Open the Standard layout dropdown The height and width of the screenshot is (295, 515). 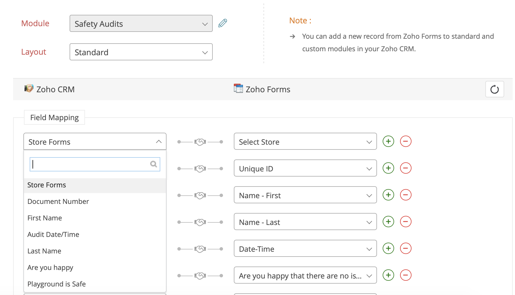pos(141,52)
